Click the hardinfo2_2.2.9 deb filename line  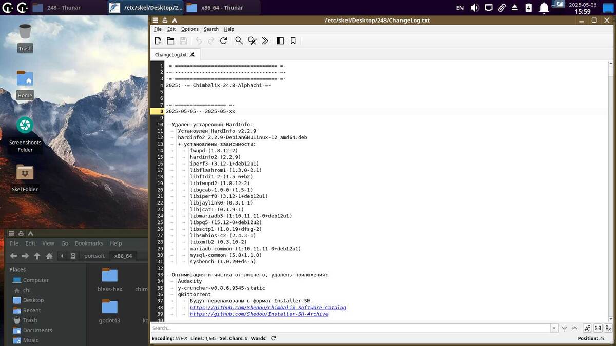coord(242,137)
